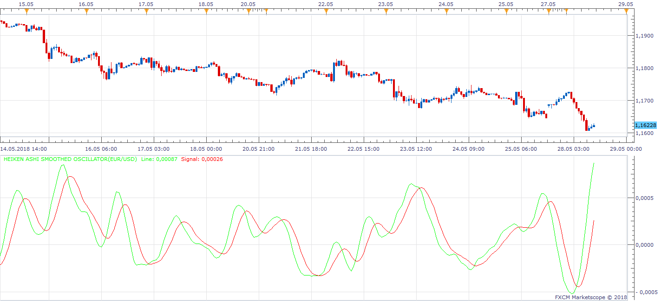
Task: Click the 22.05 15:00 time label
Action: [363, 149]
